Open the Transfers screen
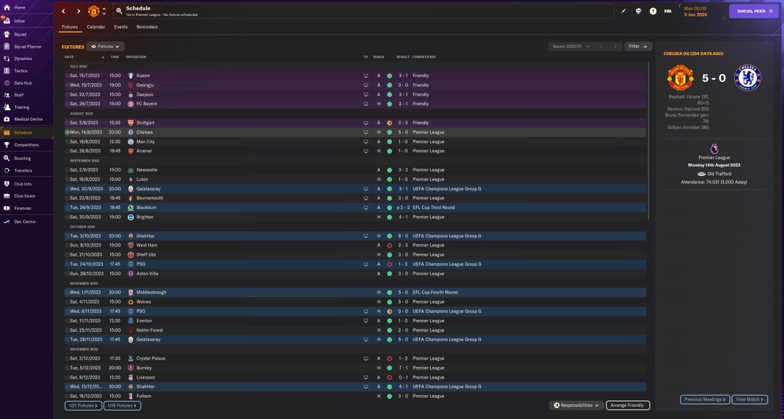 point(23,171)
